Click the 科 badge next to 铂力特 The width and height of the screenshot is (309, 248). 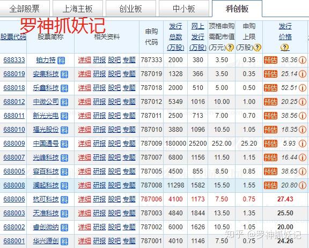tap(61, 61)
